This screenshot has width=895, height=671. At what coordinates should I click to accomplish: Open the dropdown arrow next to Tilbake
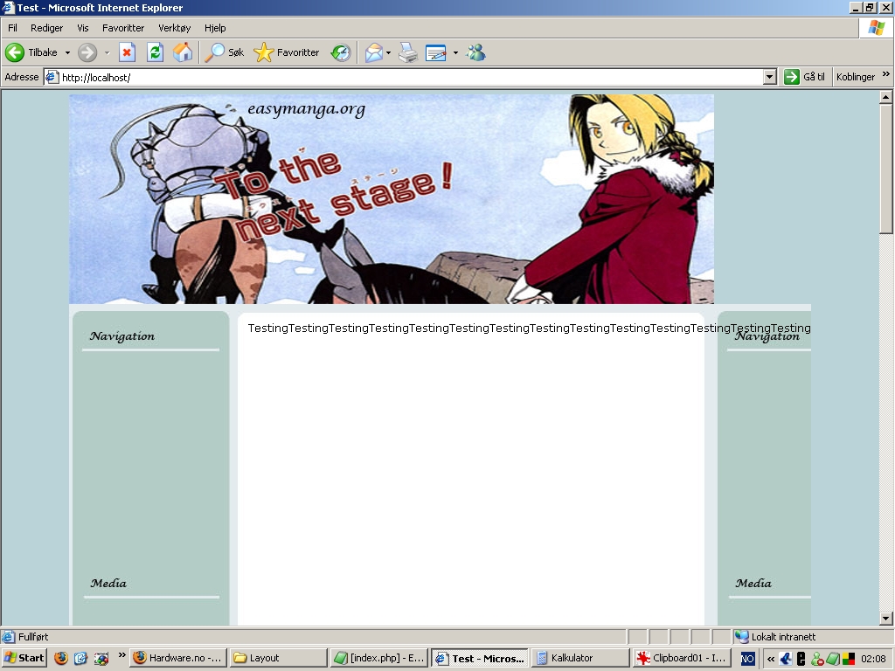point(67,52)
